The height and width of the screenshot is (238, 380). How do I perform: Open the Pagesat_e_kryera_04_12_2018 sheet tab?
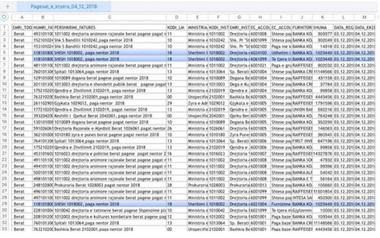click(x=64, y=7)
